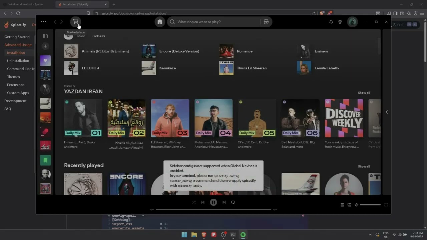The width and height of the screenshot is (427, 240).
Task: Select the Music filter chip
Action: click(81, 36)
